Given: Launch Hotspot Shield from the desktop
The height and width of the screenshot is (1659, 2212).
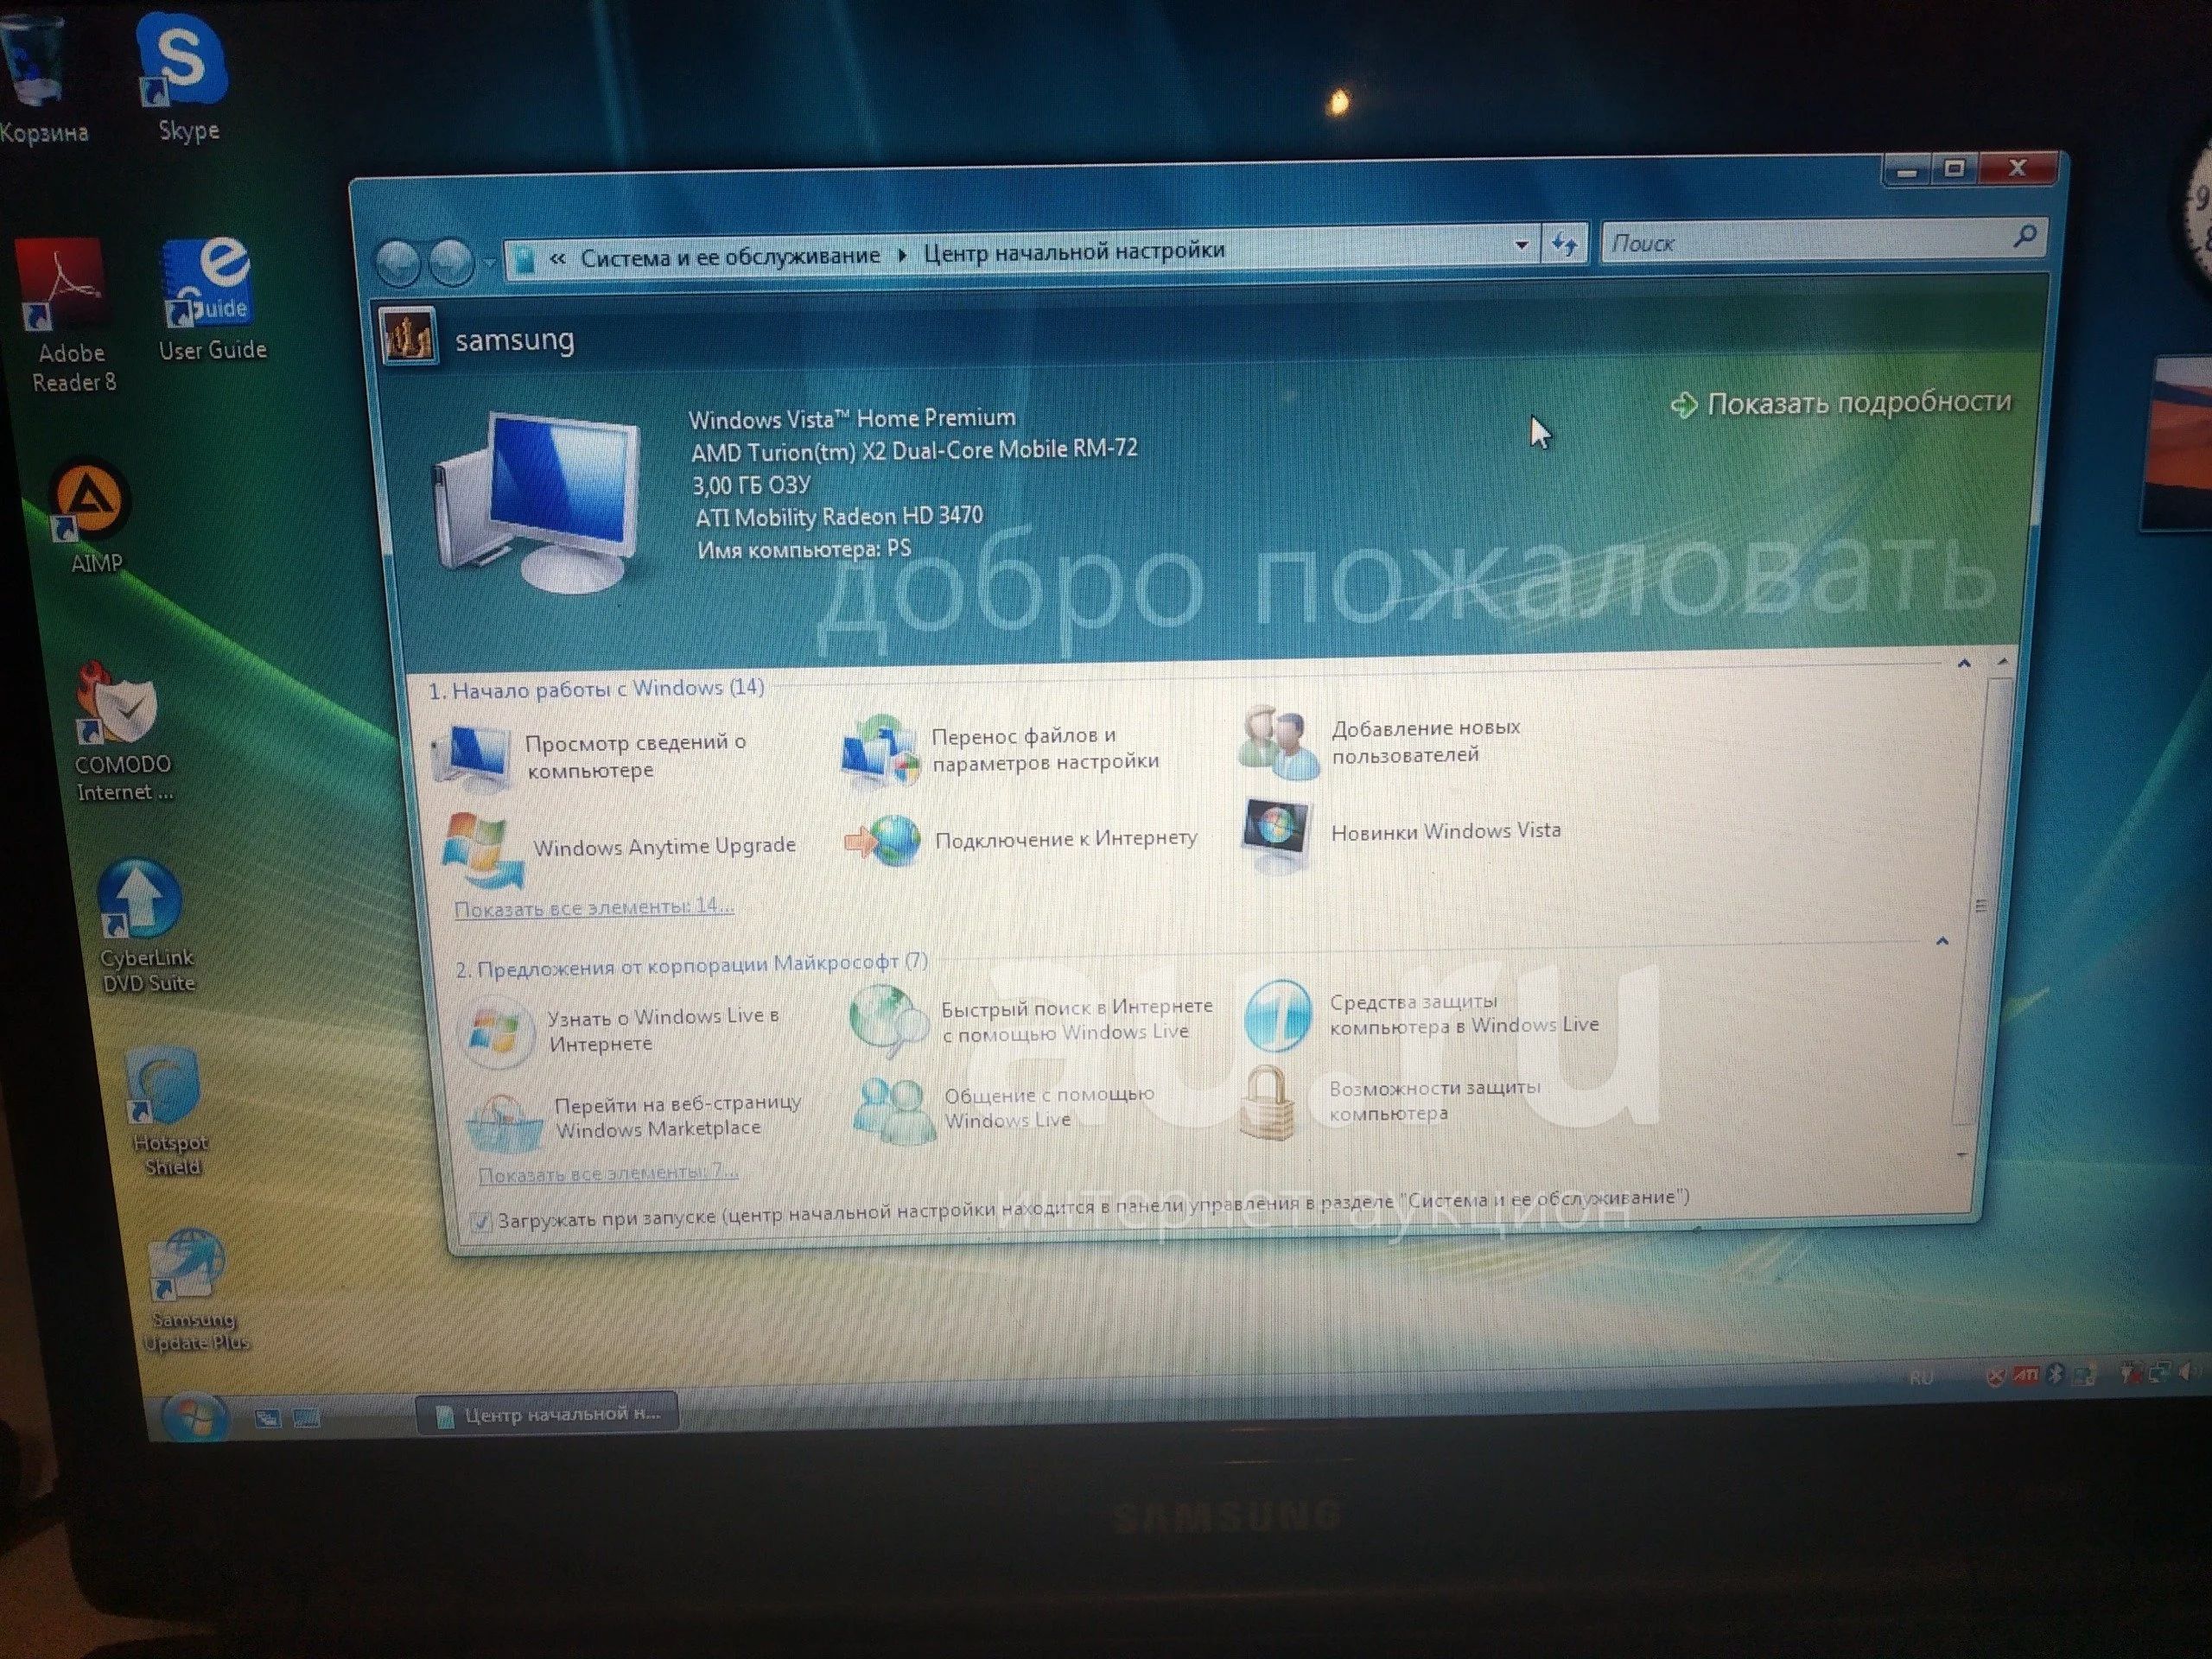Looking at the screenshot, I should (x=168, y=1110).
